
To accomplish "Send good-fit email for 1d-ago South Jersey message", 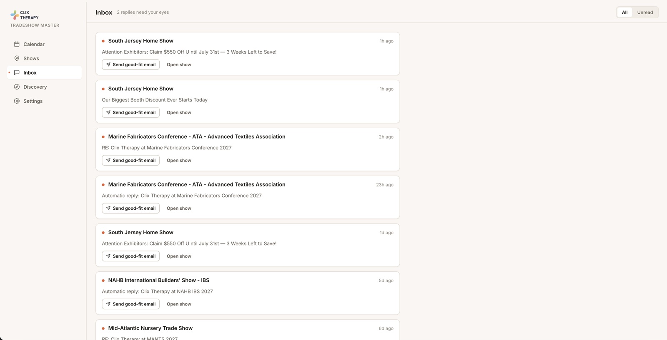I will point(131,256).
